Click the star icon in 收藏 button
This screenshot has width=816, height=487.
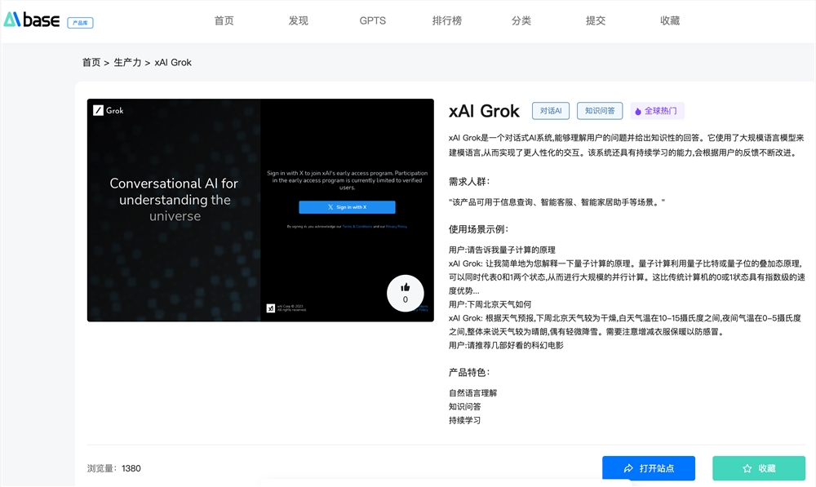(747, 468)
